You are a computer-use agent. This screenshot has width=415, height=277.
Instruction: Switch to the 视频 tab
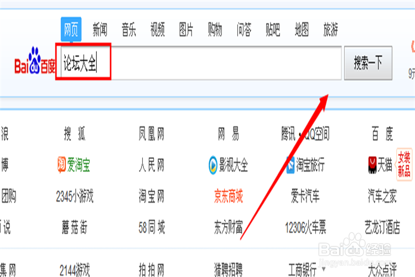tap(158, 29)
